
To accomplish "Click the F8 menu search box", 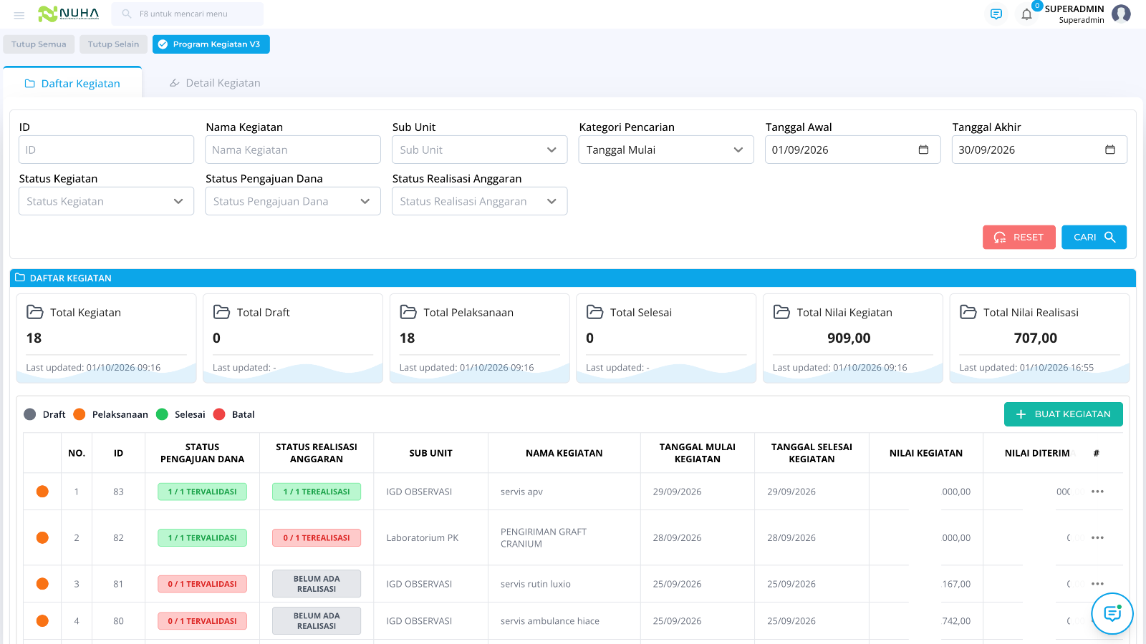I will pos(188,14).
